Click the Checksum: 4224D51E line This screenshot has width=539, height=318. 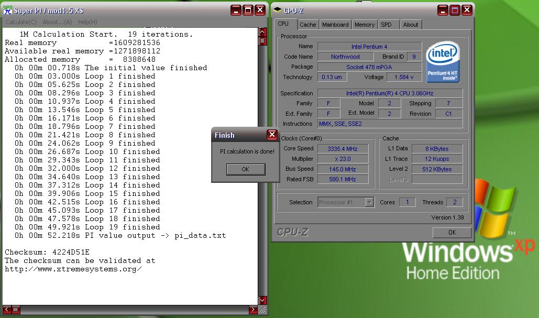47,253
